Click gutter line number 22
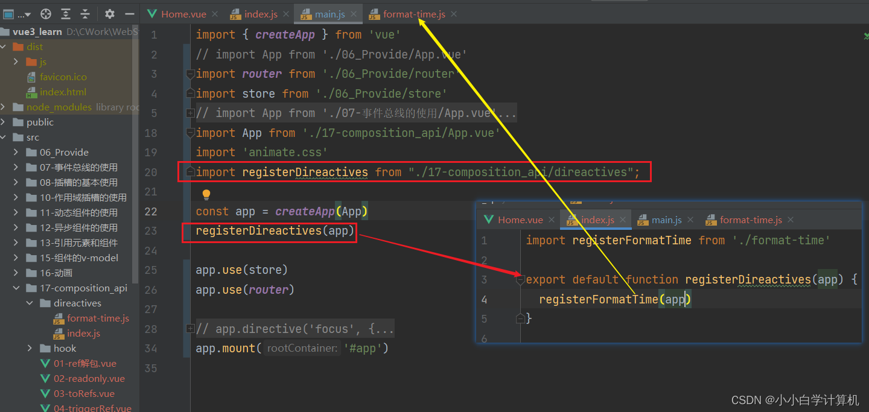 151,212
